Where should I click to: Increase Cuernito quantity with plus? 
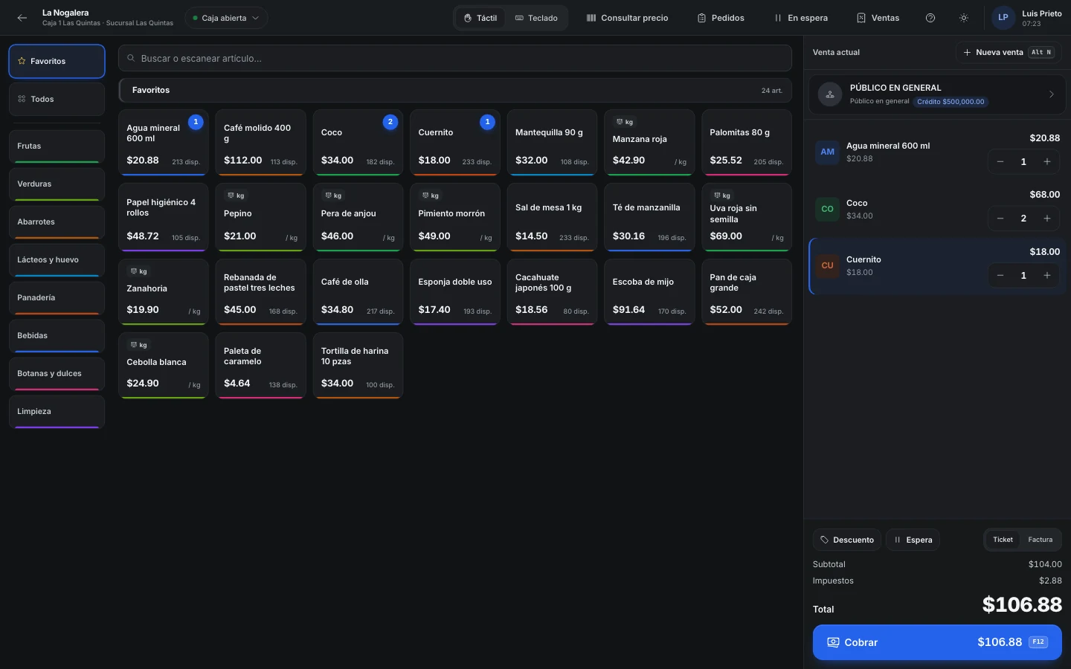(1047, 276)
